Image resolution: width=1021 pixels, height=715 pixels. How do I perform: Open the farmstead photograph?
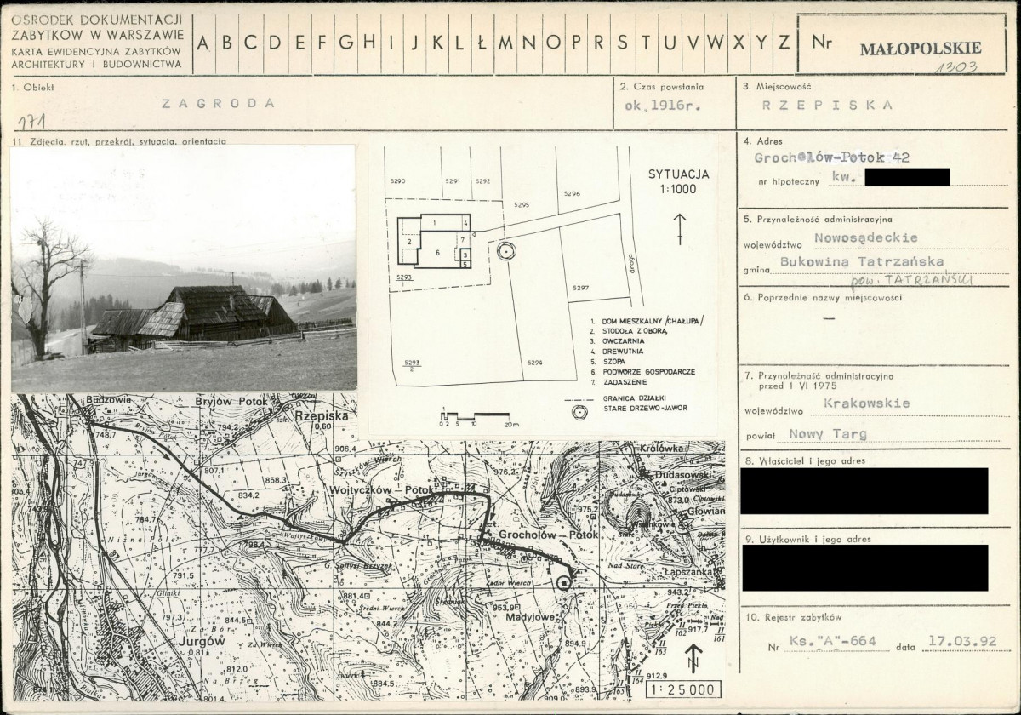click(184, 268)
